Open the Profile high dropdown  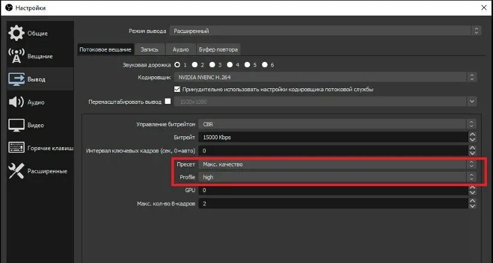(337, 177)
